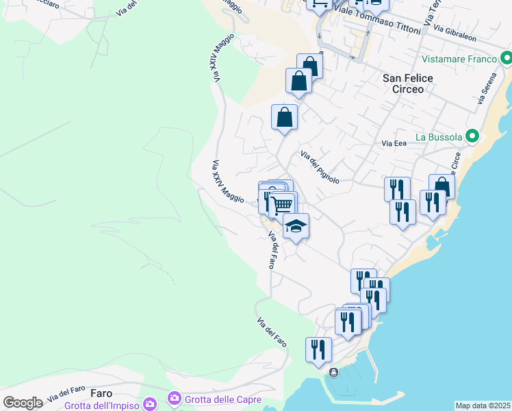Select the restaurant marker overlapping the beachside shopping bag

pyautogui.click(x=433, y=205)
